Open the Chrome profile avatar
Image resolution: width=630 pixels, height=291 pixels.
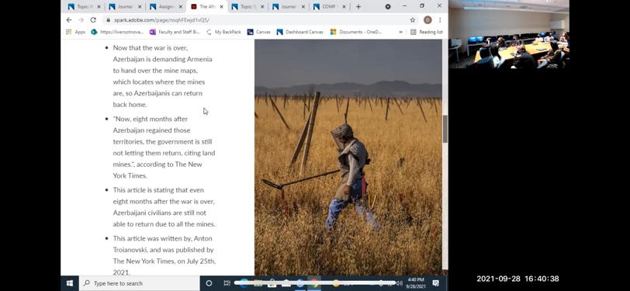point(427,19)
